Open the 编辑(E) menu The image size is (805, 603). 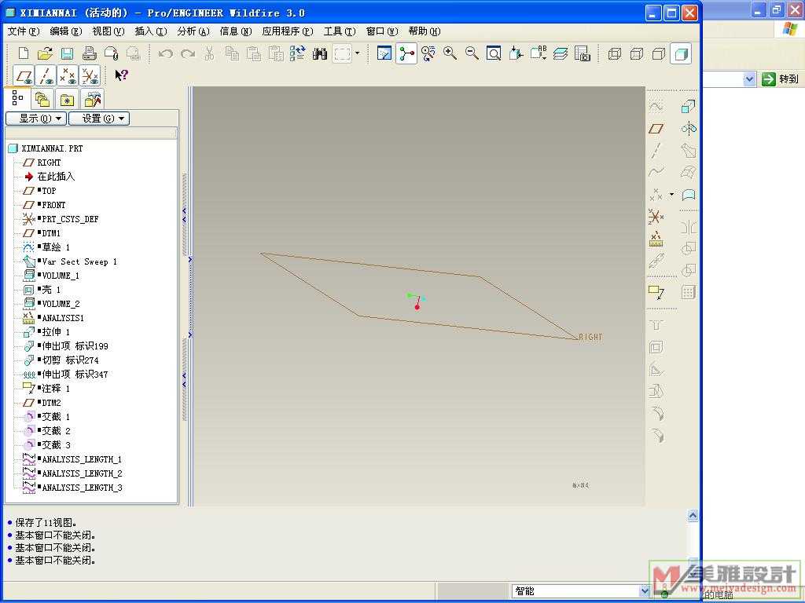66,31
